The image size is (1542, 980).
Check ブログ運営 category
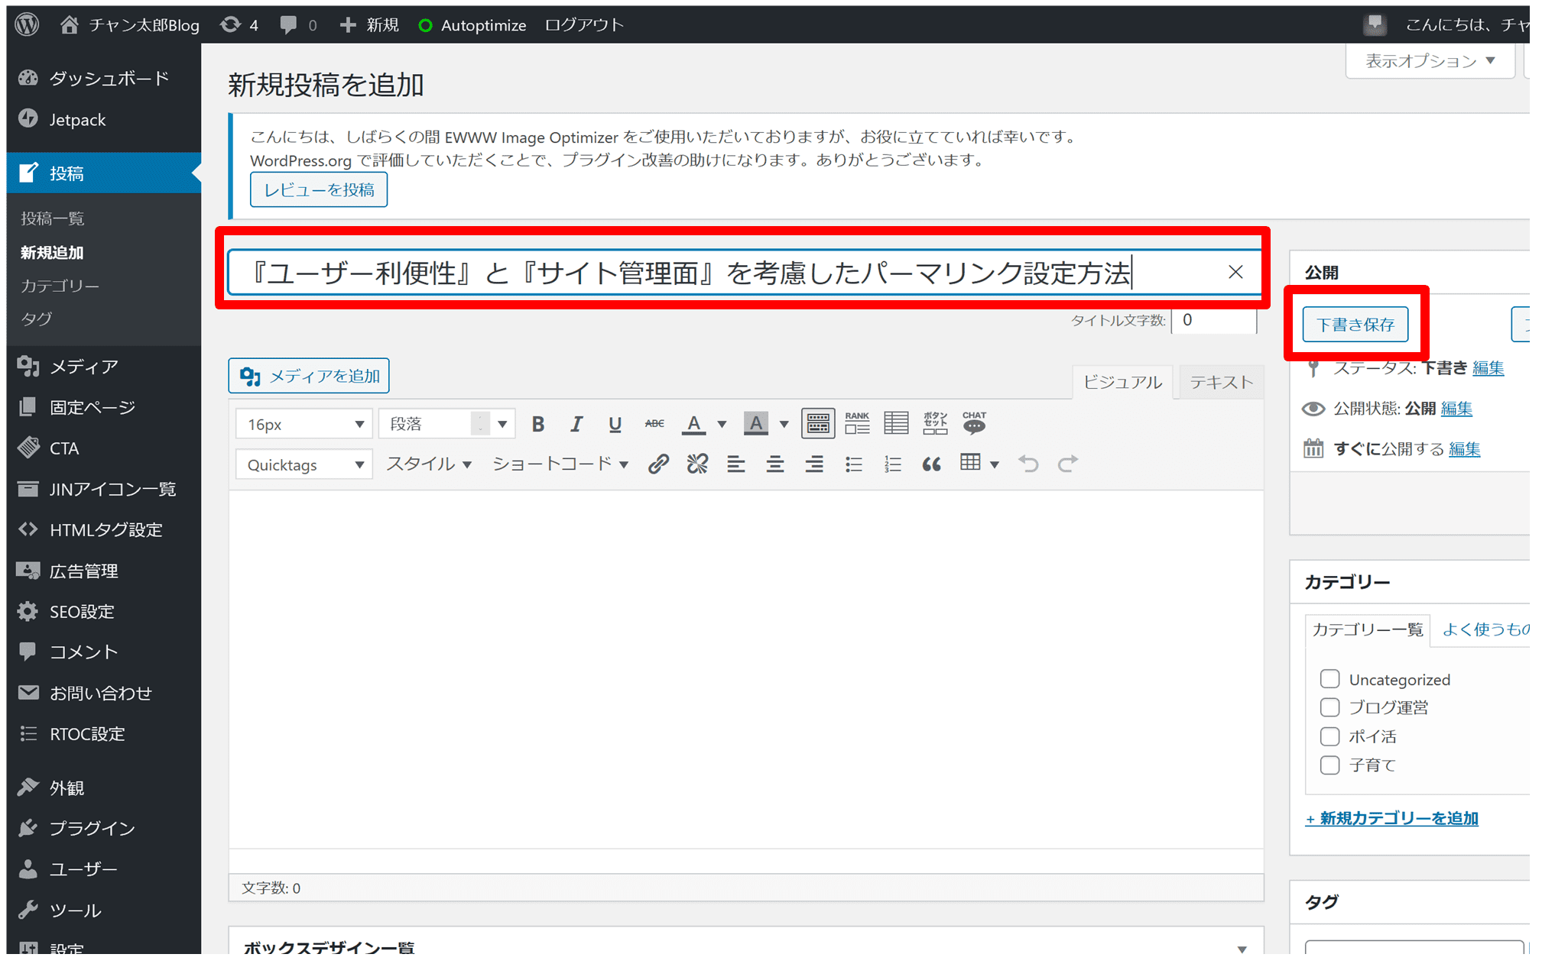point(1330,707)
